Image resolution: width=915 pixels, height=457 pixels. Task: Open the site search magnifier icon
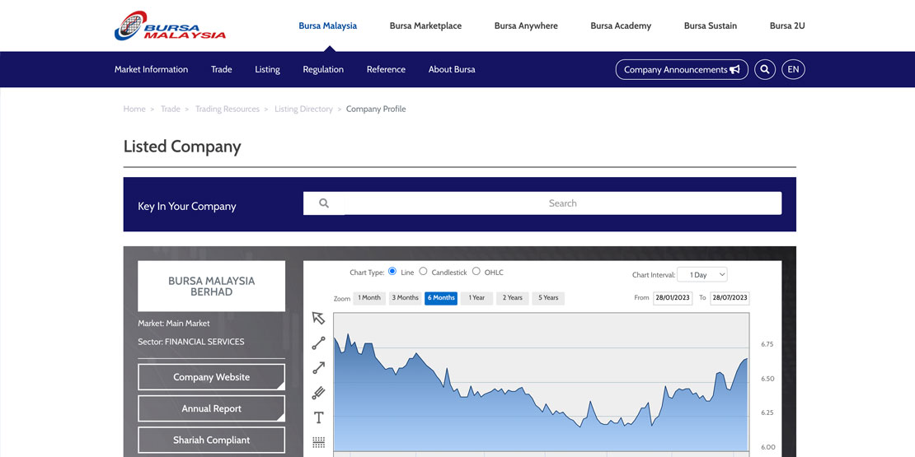764,69
